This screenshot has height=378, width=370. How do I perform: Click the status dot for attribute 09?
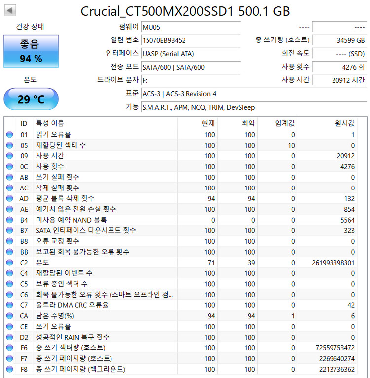[x=10, y=156]
